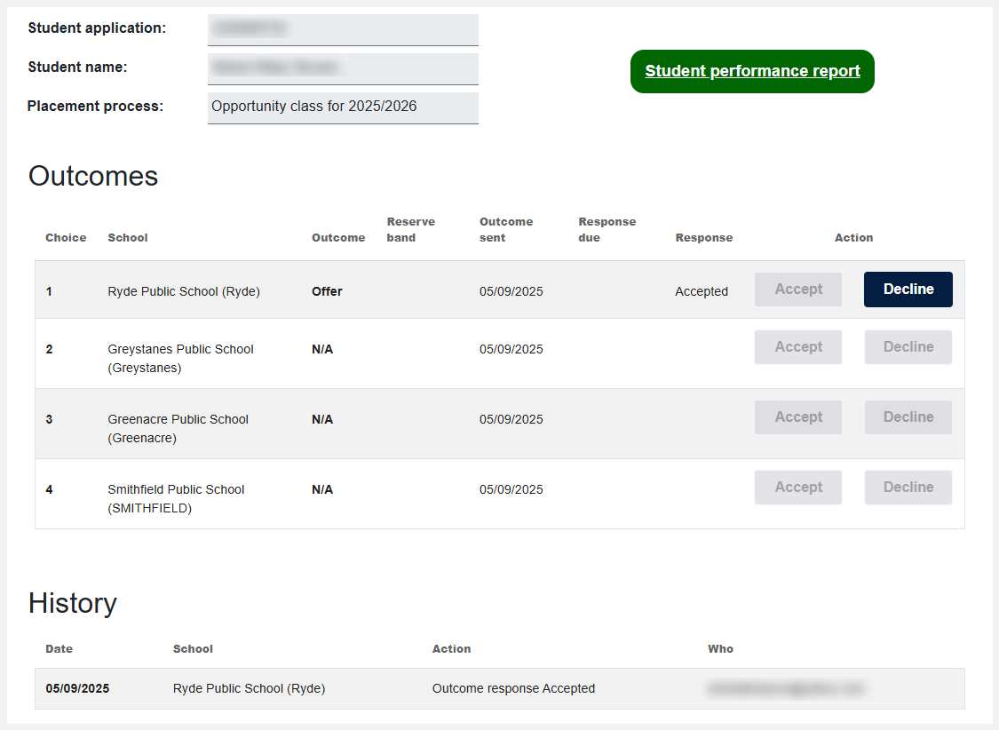The width and height of the screenshot is (999, 730).
Task: Focus the Student name field
Action: [343, 68]
